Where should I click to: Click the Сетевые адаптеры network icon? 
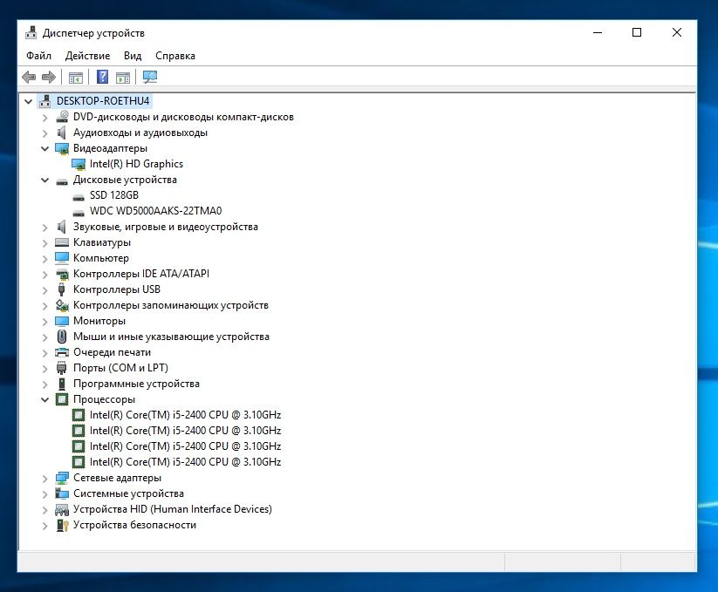click(62, 478)
